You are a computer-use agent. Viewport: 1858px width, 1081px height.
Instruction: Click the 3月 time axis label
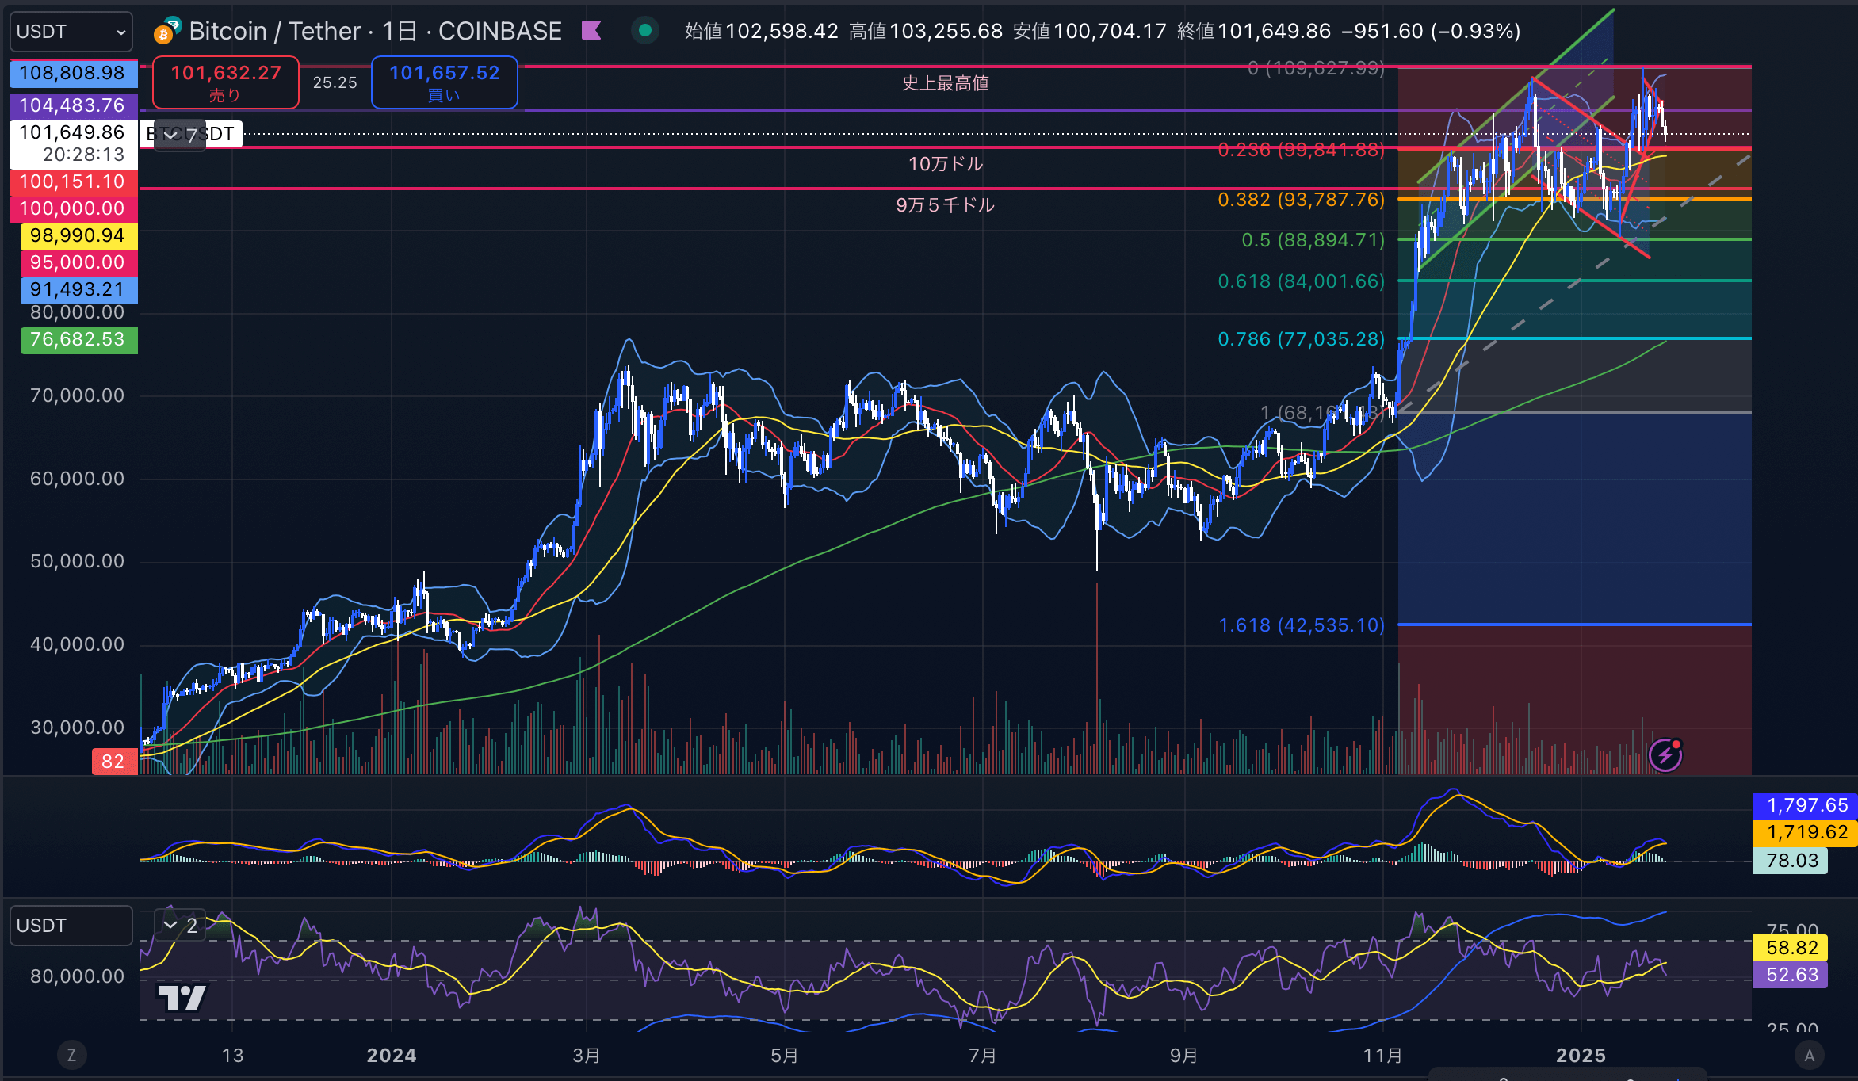tap(587, 1056)
